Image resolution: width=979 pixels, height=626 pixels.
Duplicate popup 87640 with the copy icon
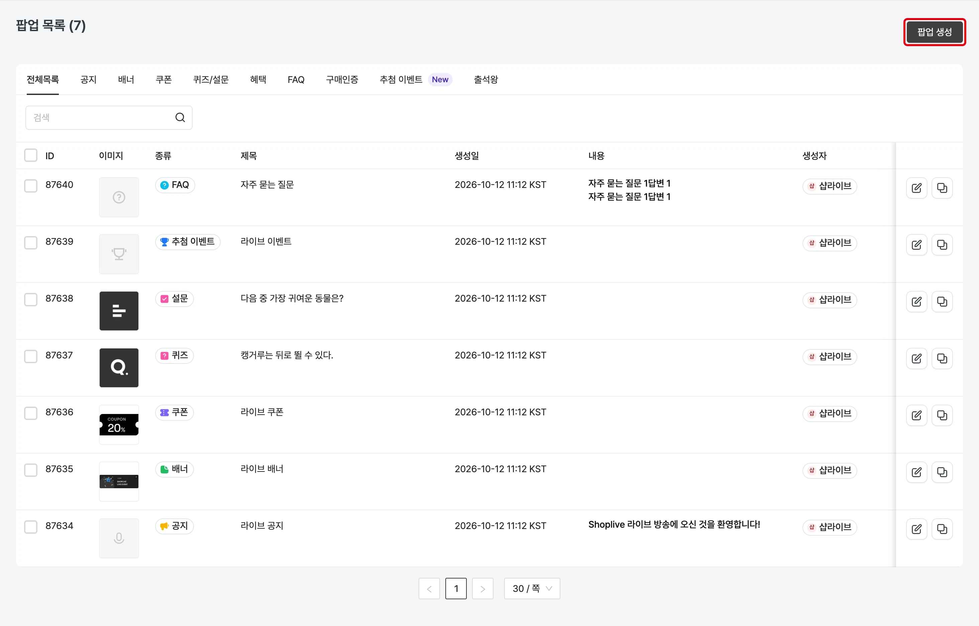tap(942, 188)
